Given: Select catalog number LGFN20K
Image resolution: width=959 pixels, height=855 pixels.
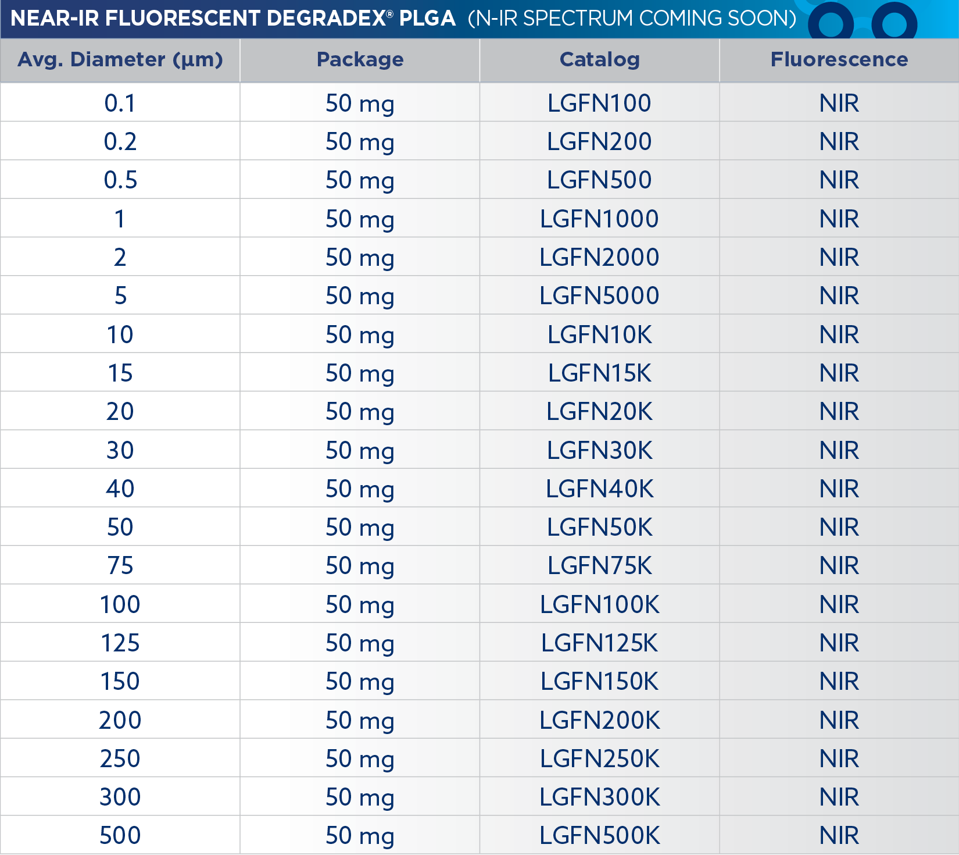Looking at the screenshot, I should (599, 411).
